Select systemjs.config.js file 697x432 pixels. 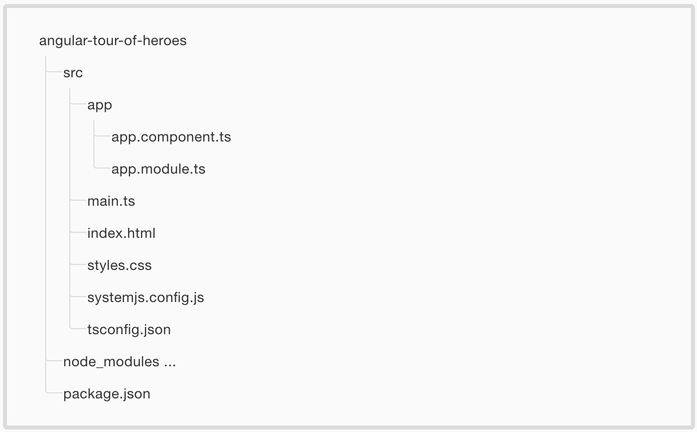coord(146,298)
